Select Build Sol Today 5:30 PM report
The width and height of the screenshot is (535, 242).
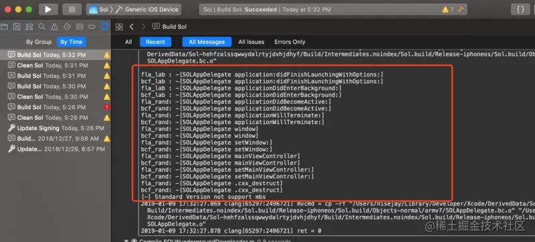point(56,86)
